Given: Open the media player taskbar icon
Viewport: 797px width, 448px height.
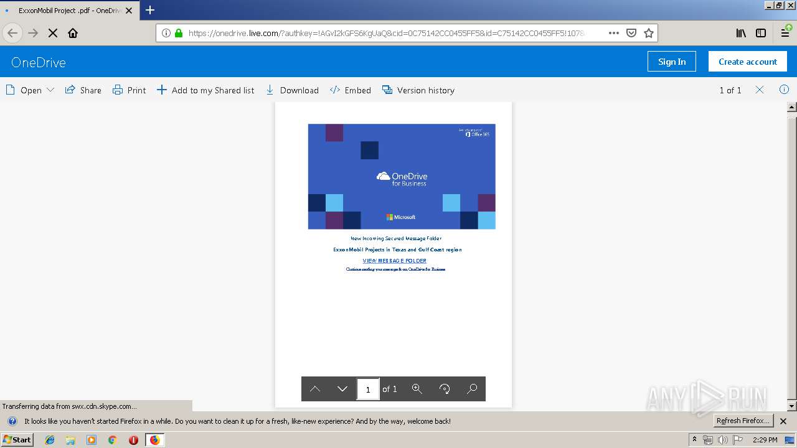Looking at the screenshot, I should click(92, 440).
